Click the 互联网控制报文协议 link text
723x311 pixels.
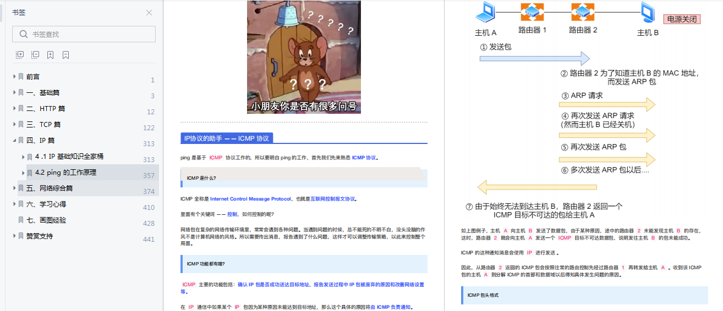333,199
